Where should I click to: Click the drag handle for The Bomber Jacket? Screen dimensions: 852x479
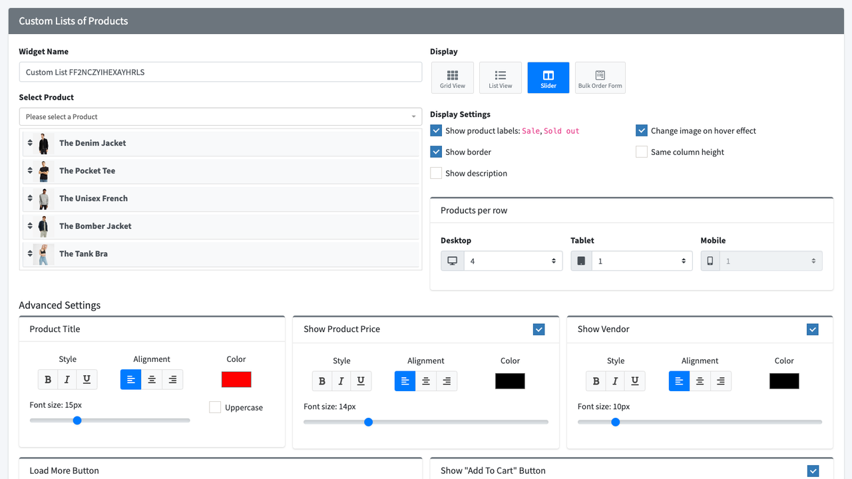click(x=29, y=226)
